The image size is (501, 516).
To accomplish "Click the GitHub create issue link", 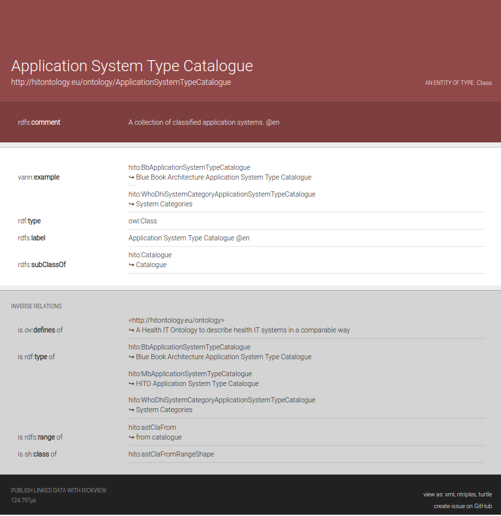I will pyautogui.click(x=483, y=506).
